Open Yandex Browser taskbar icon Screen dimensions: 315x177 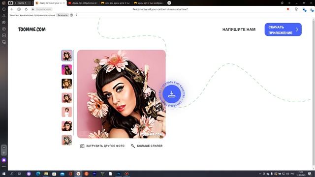(78, 174)
